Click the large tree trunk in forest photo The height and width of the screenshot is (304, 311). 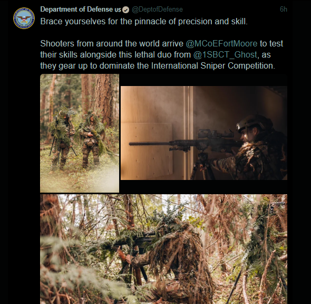104,99
